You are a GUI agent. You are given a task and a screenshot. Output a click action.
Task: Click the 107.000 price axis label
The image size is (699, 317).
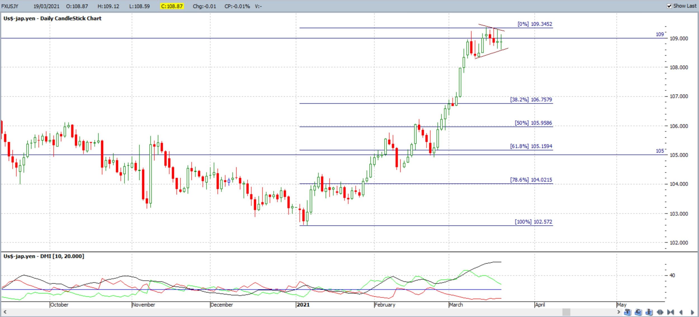[679, 96]
